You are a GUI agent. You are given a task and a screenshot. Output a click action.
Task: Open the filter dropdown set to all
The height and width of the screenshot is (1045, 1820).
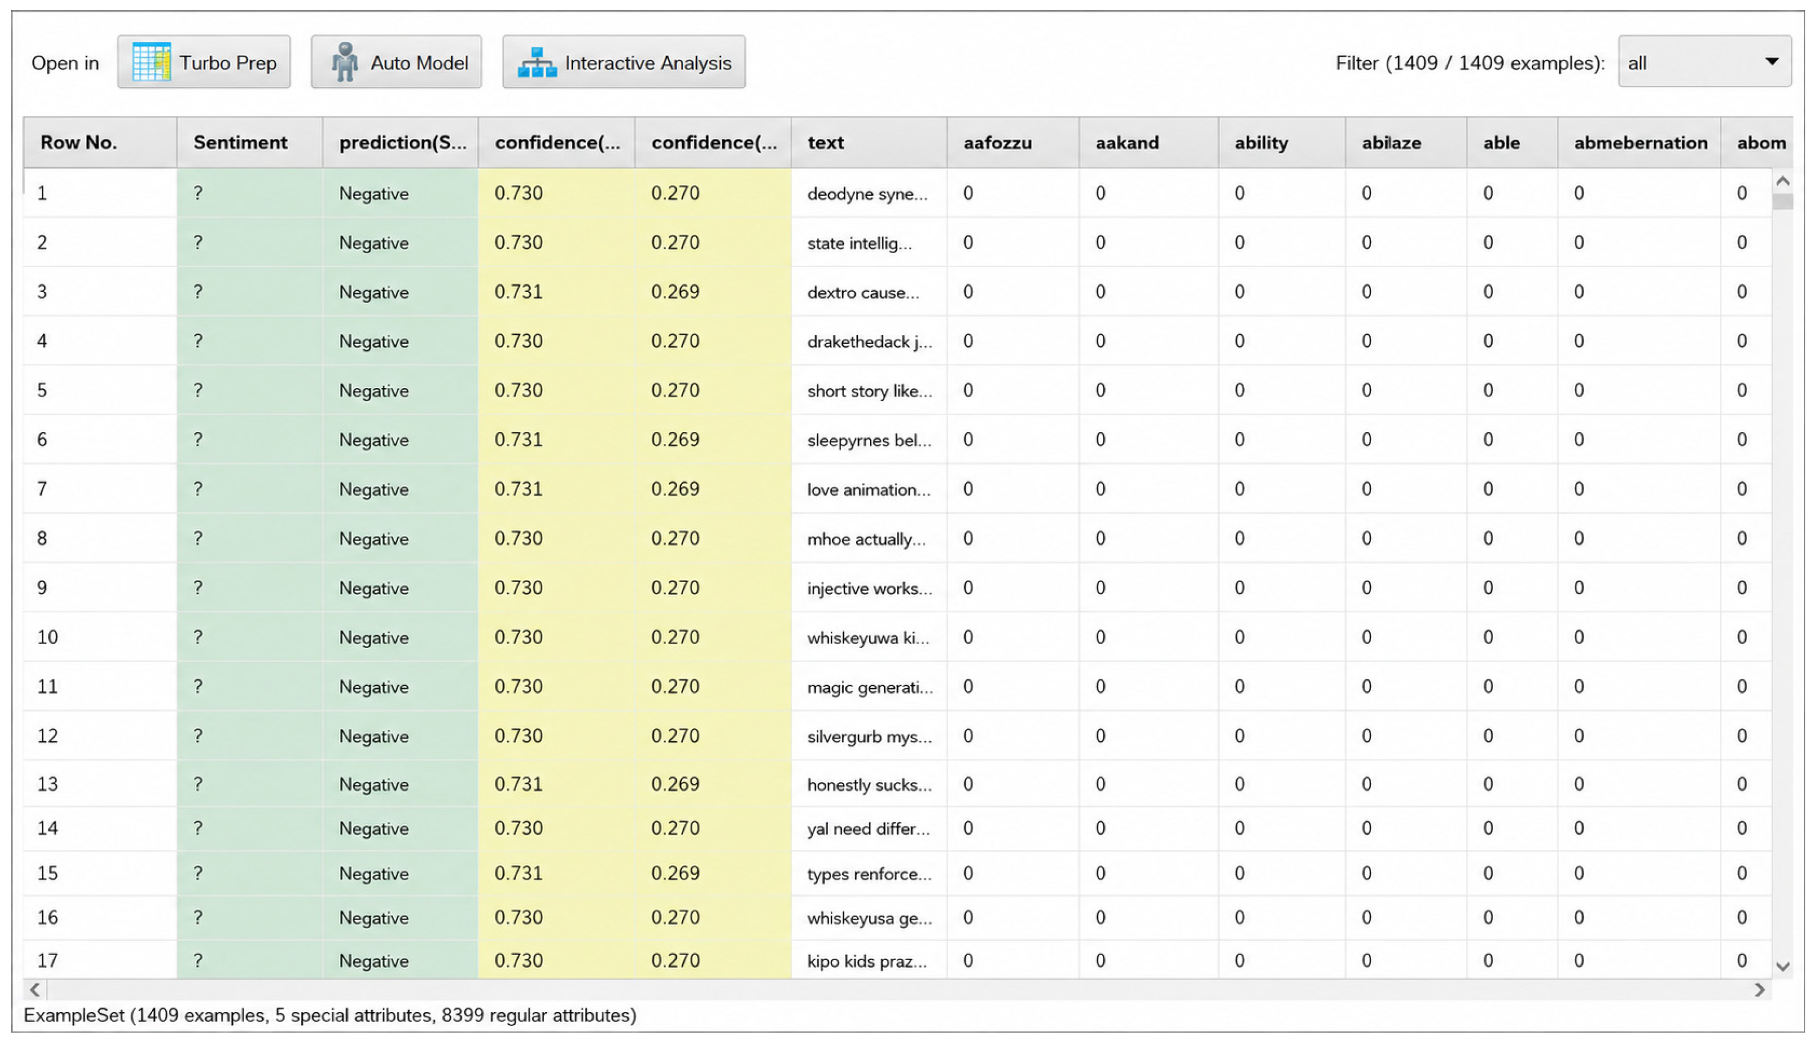[x=1705, y=62]
